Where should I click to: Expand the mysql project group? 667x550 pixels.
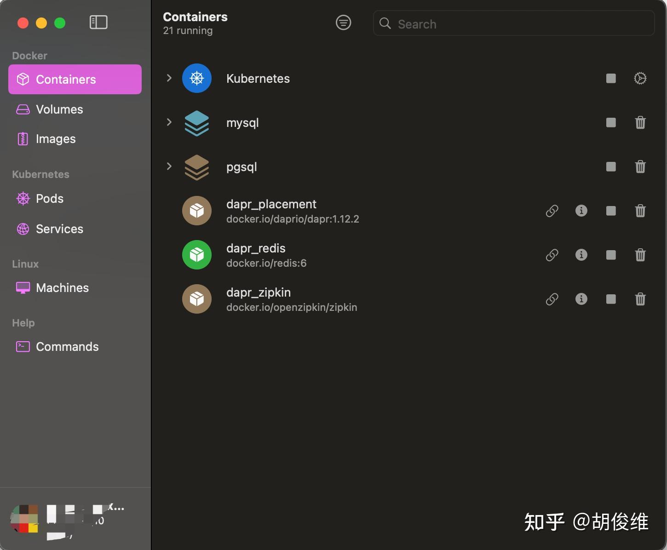169,122
